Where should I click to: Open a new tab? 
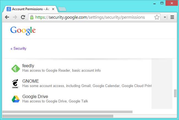[63, 9]
